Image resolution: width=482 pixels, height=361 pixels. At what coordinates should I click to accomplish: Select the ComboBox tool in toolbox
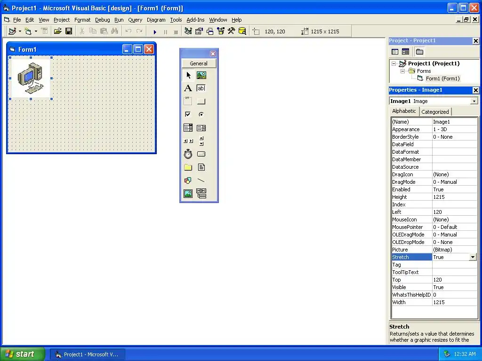point(188,128)
